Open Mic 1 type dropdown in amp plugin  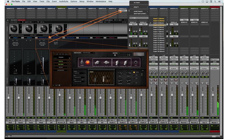coord(79,77)
